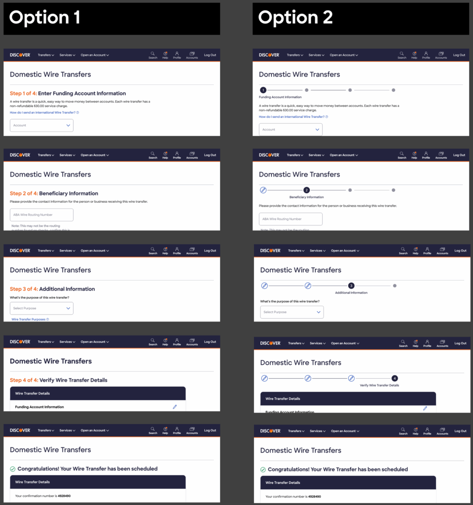The width and height of the screenshot is (473, 505).
Task: Expand Select Purpose dropdown in Option 2
Action: [292, 312]
